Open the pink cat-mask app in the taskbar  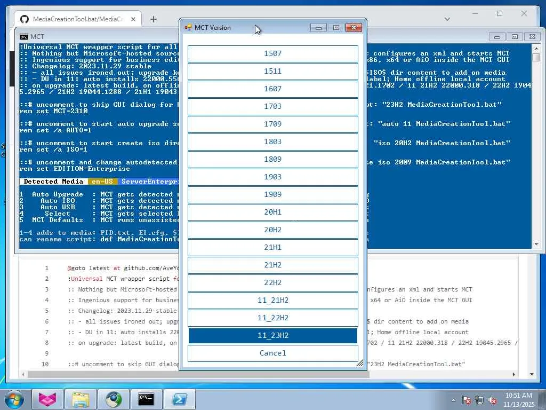pos(47,399)
